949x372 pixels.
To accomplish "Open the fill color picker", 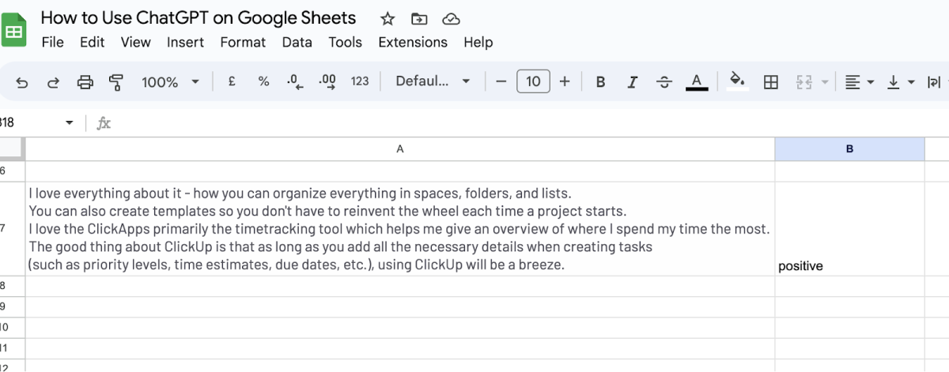I will [x=737, y=81].
